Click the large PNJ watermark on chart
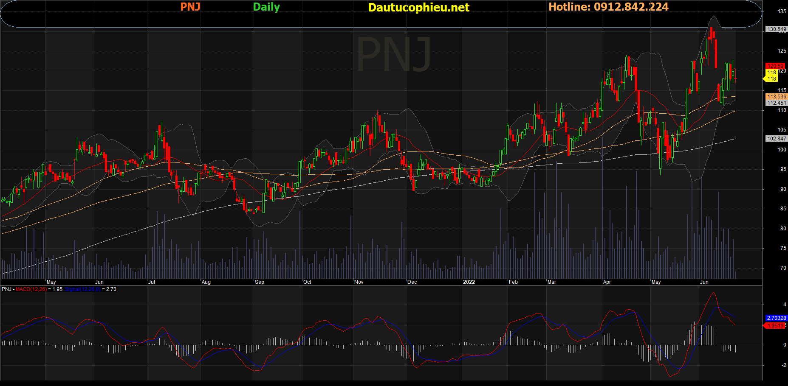 (x=394, y=54)
